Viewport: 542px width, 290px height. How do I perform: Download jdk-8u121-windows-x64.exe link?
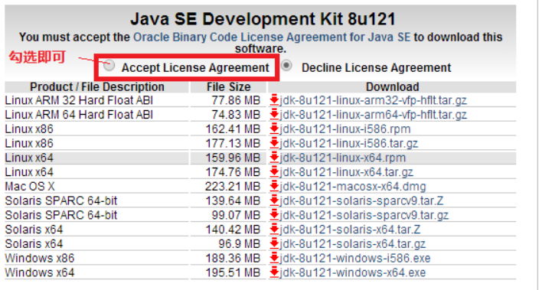coord(353,272)
